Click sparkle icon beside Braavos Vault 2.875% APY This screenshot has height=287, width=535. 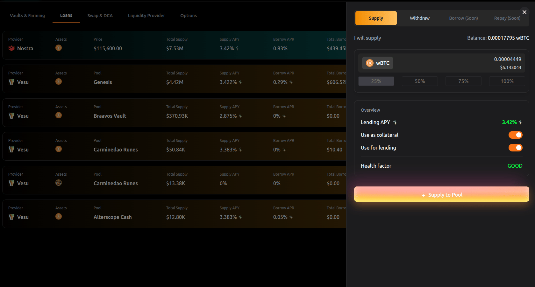point(240,116)
